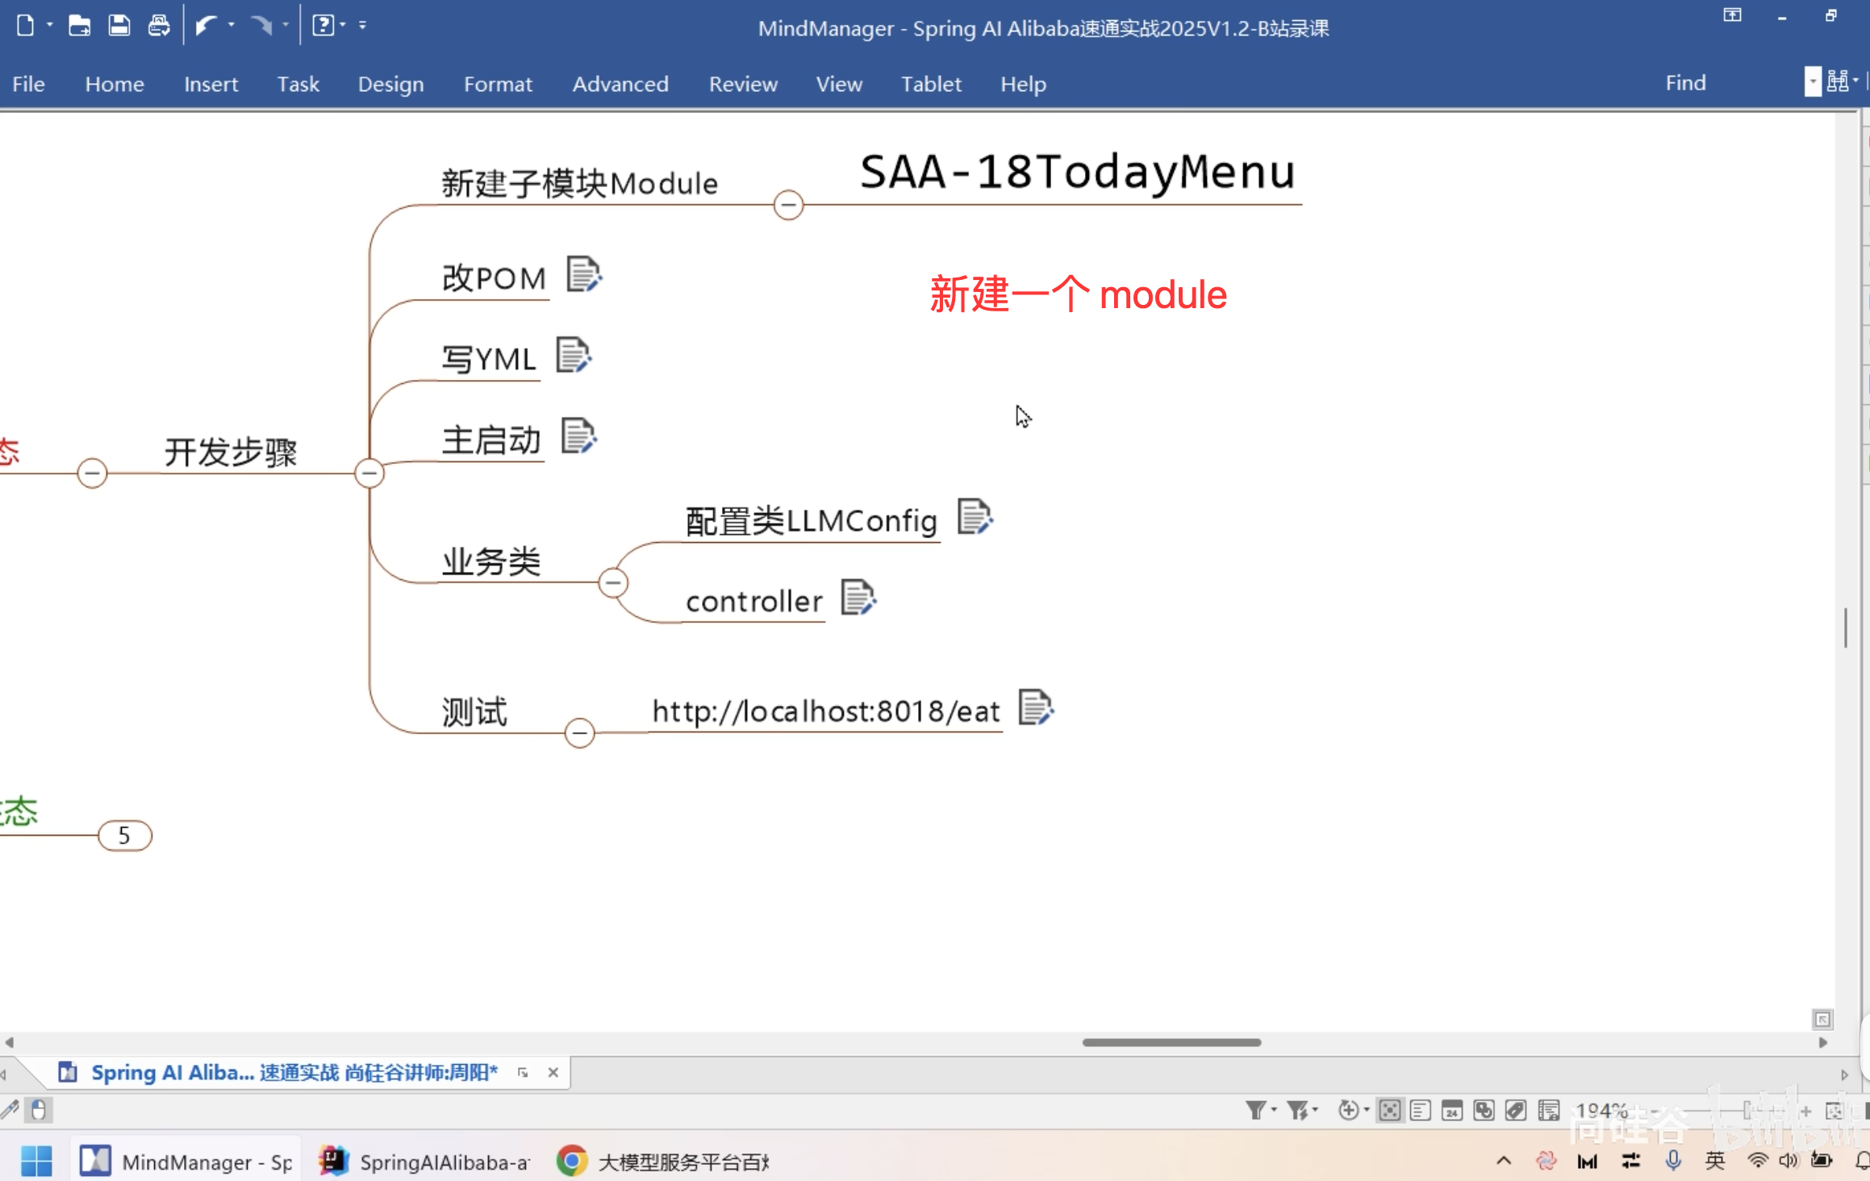Viewport: 1870px width, 1181px height.
Task: Switch to the View tab
Action: point(839,84)
